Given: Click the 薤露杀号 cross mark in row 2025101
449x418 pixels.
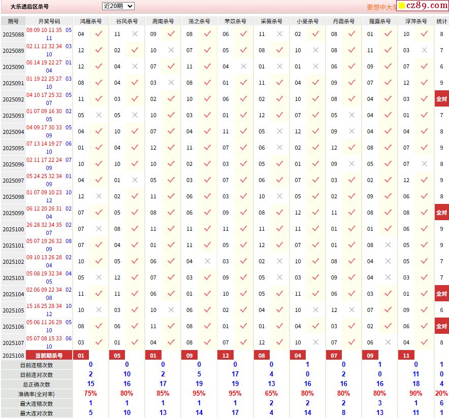Looking at the screenshot, I should click(x=388, y=245).
